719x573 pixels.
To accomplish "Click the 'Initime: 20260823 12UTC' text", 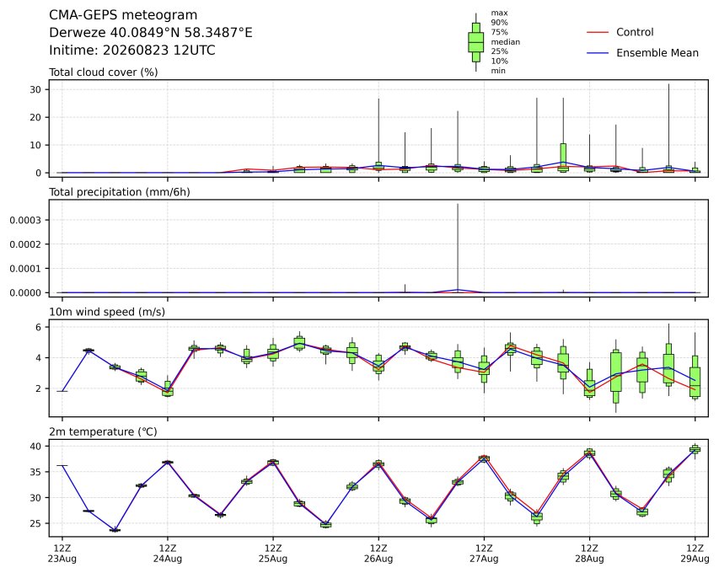I will pos(132,50).
